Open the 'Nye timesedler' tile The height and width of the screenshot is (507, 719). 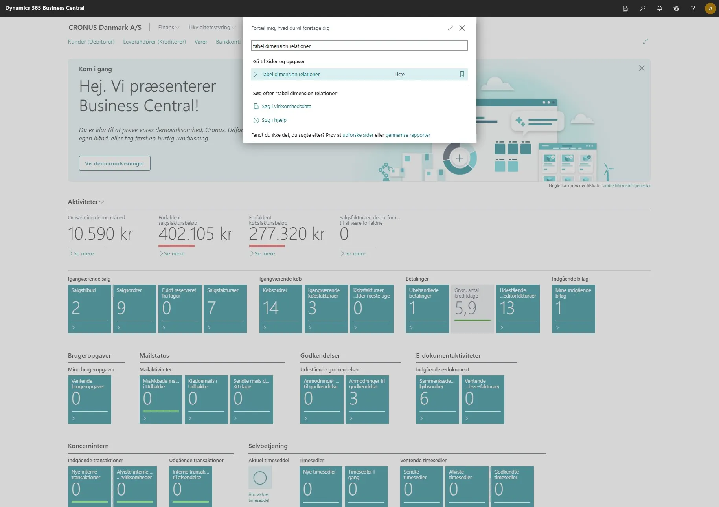pos(321,487)
